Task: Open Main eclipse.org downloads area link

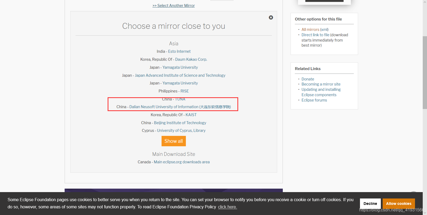Action: coord(182,162)
